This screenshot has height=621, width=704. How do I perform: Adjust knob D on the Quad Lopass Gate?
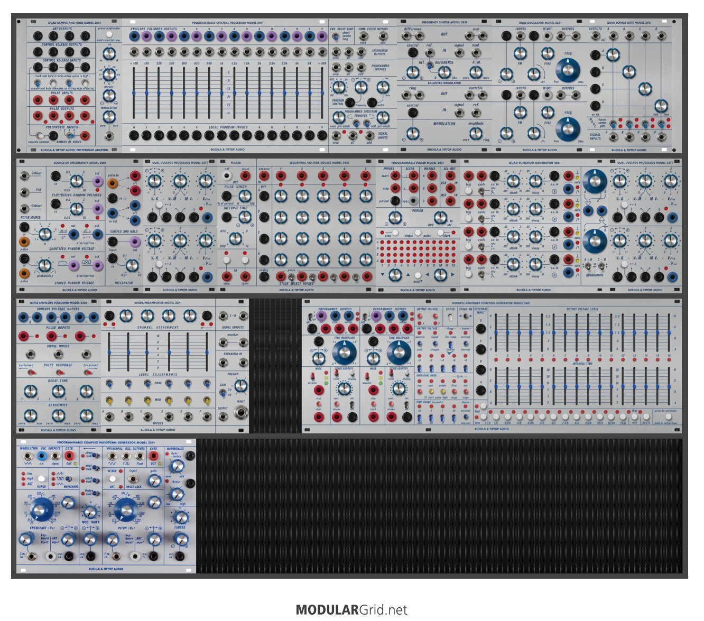661,105
